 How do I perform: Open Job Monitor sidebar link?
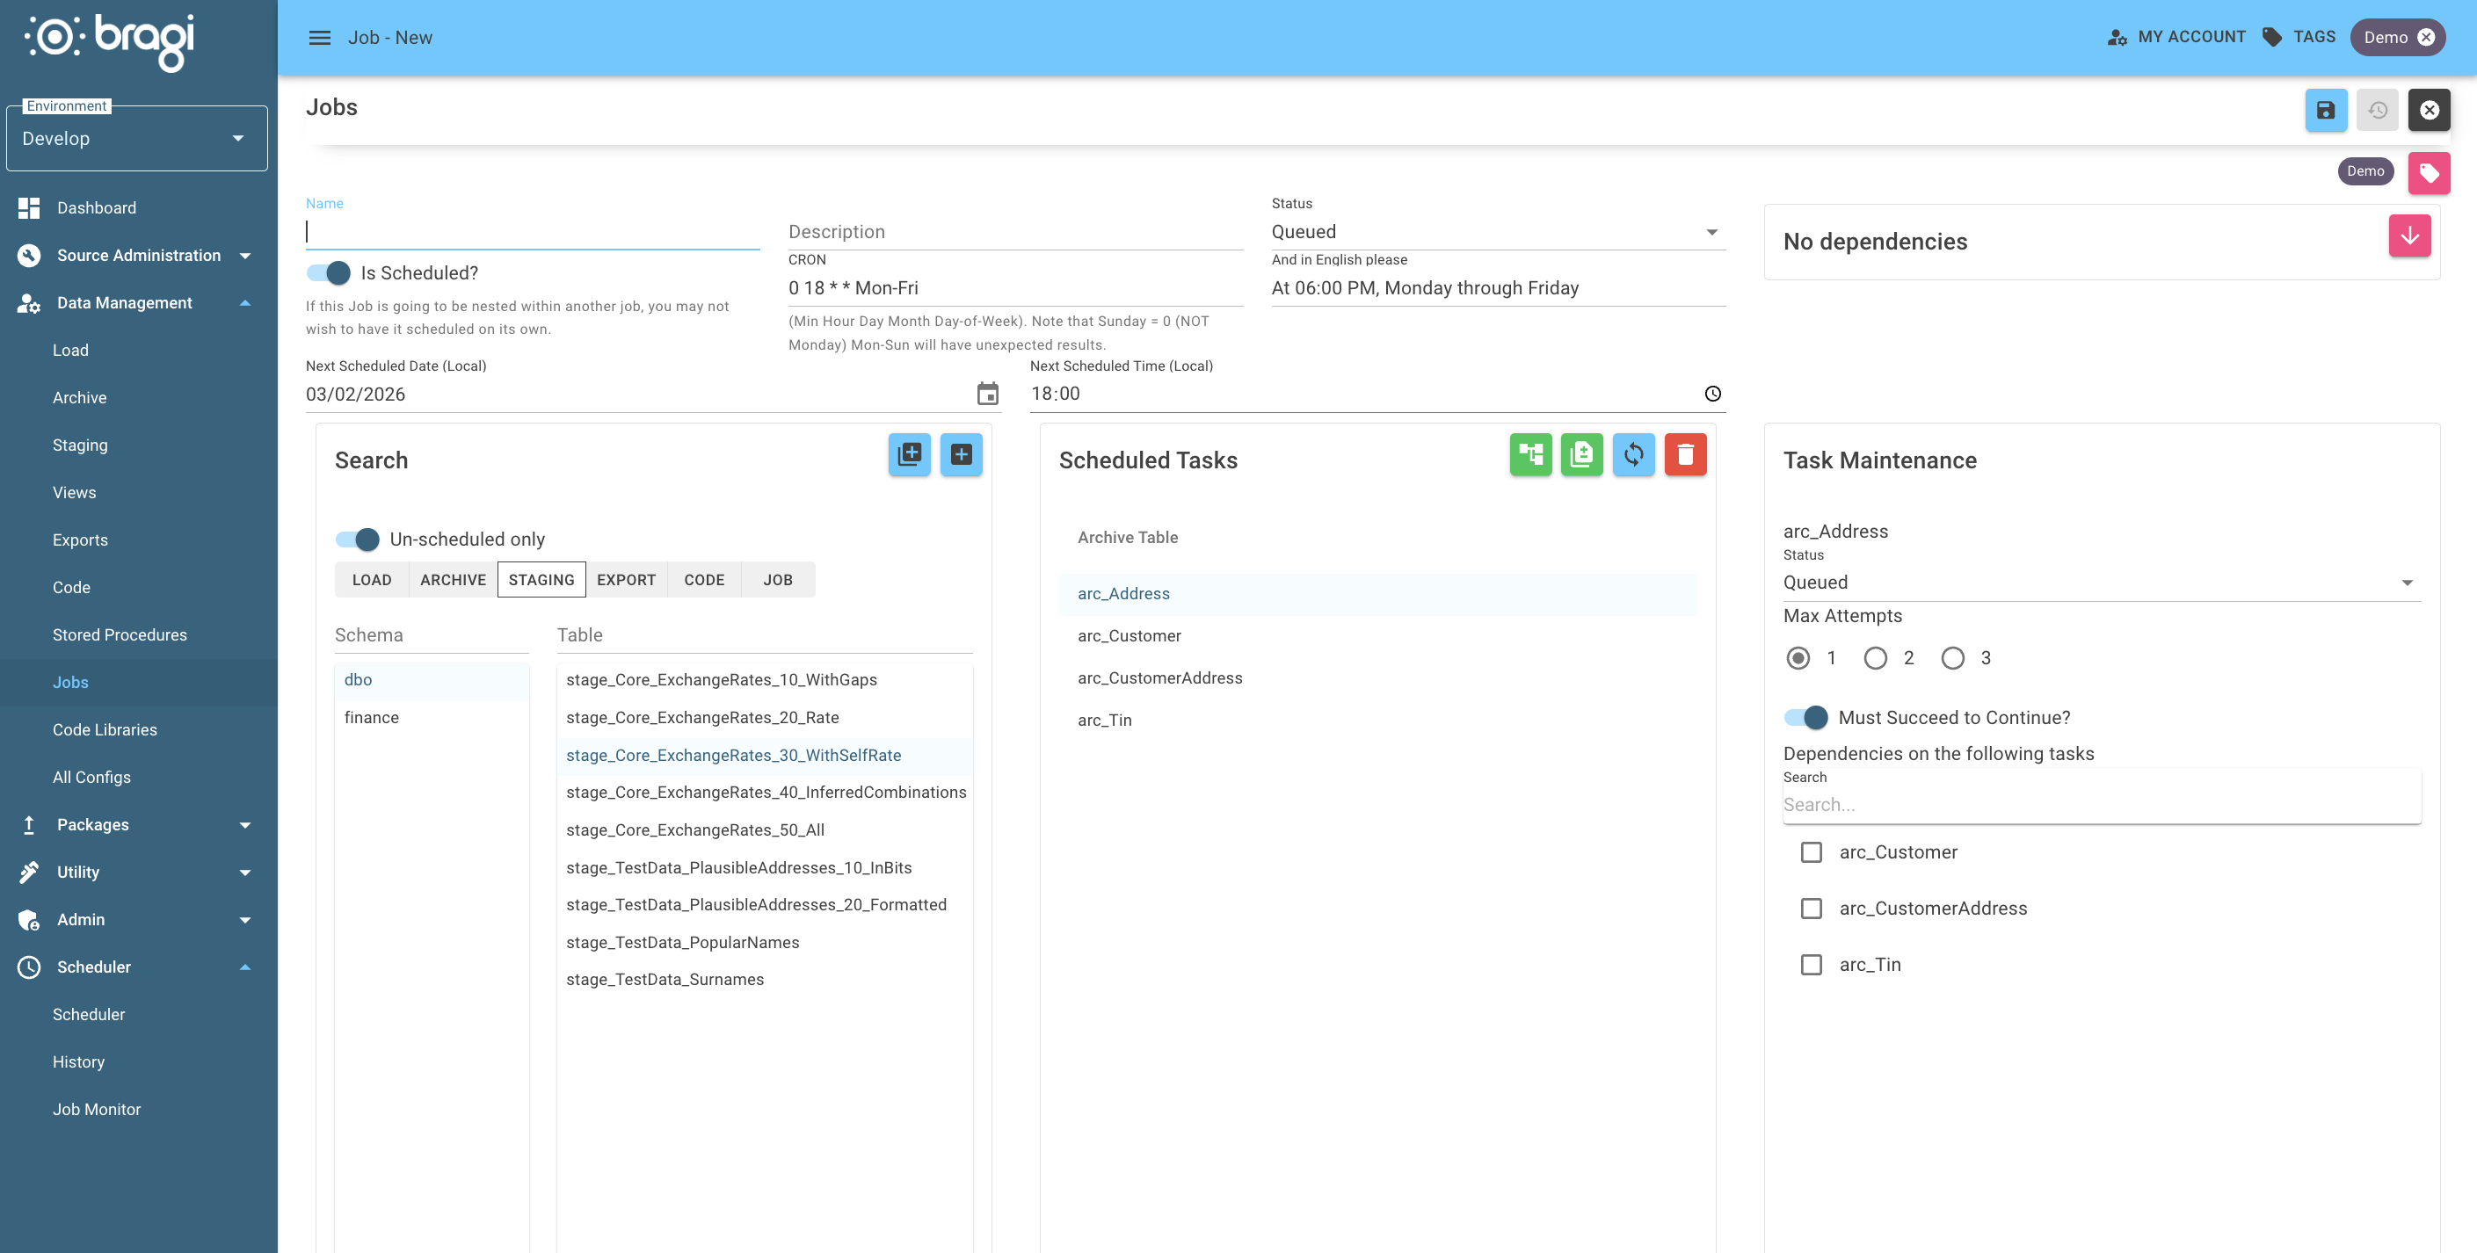[96, 1109]
